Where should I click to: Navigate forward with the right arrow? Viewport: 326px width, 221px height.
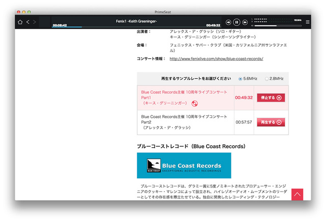click(x=34, y=22)
